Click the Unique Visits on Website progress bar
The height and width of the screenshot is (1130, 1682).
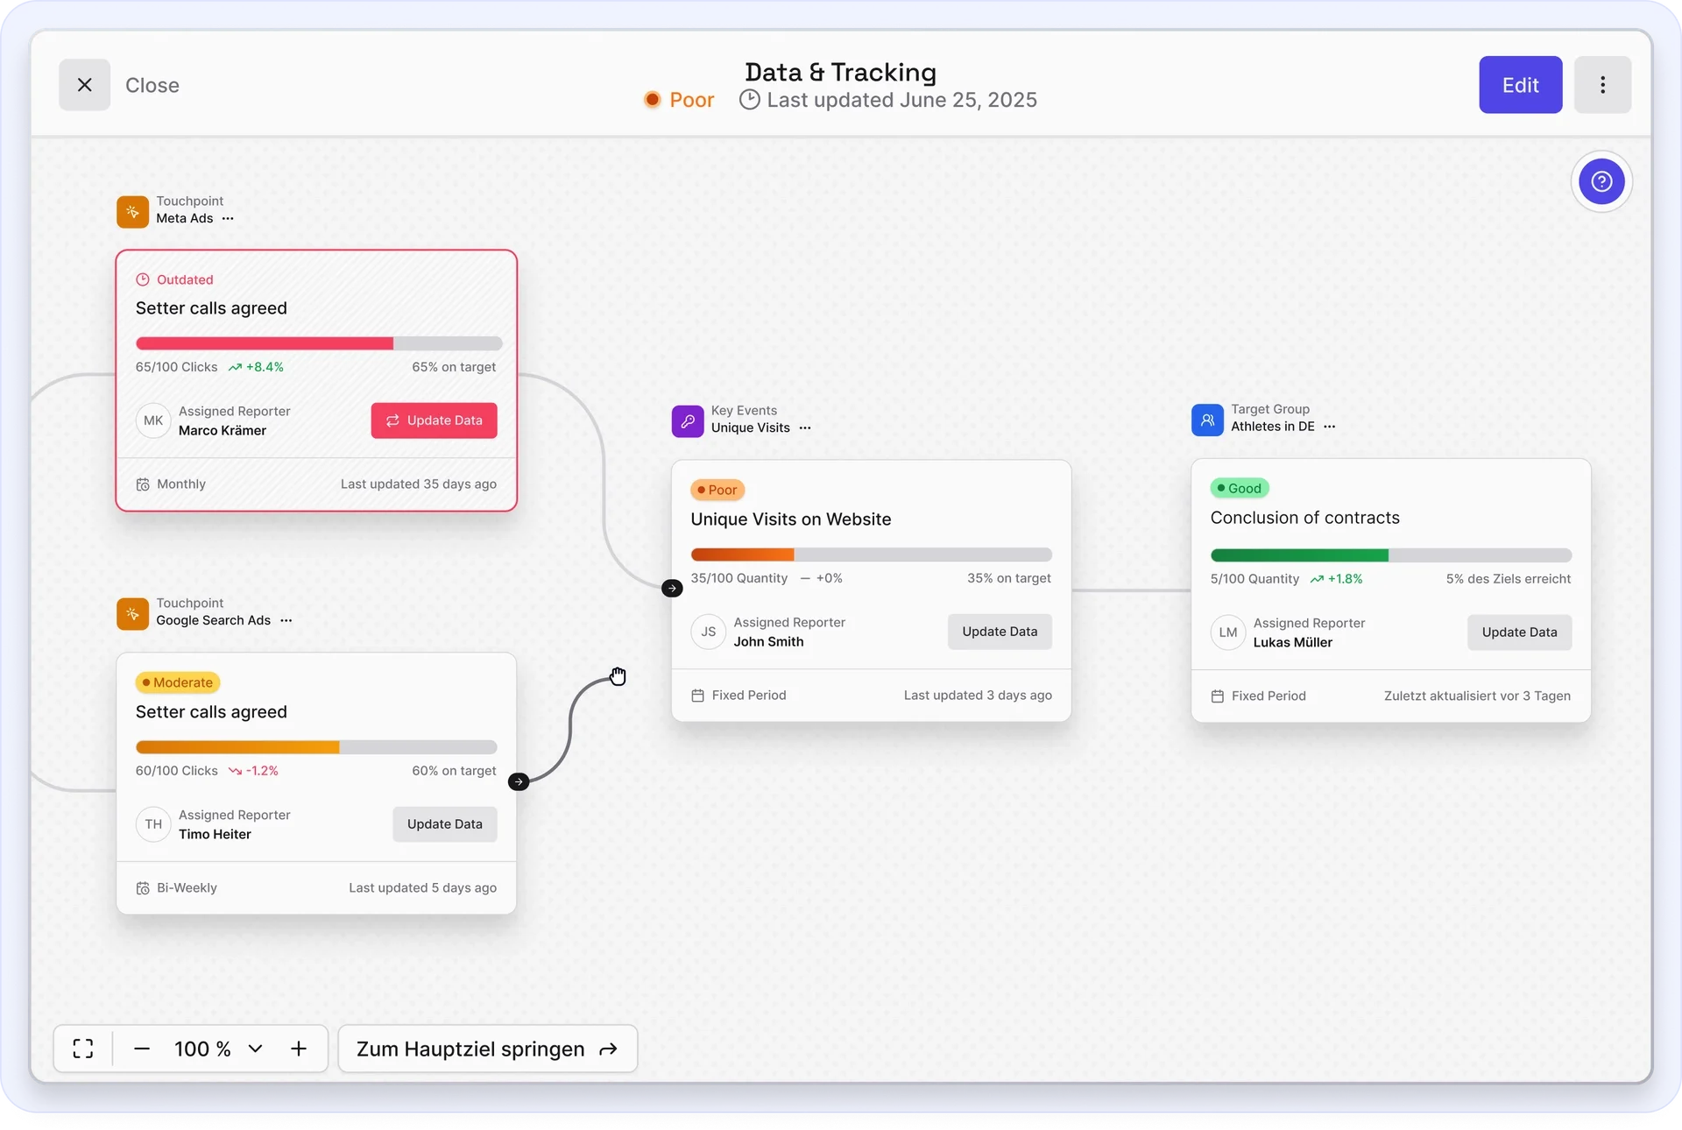click(871, 554)
